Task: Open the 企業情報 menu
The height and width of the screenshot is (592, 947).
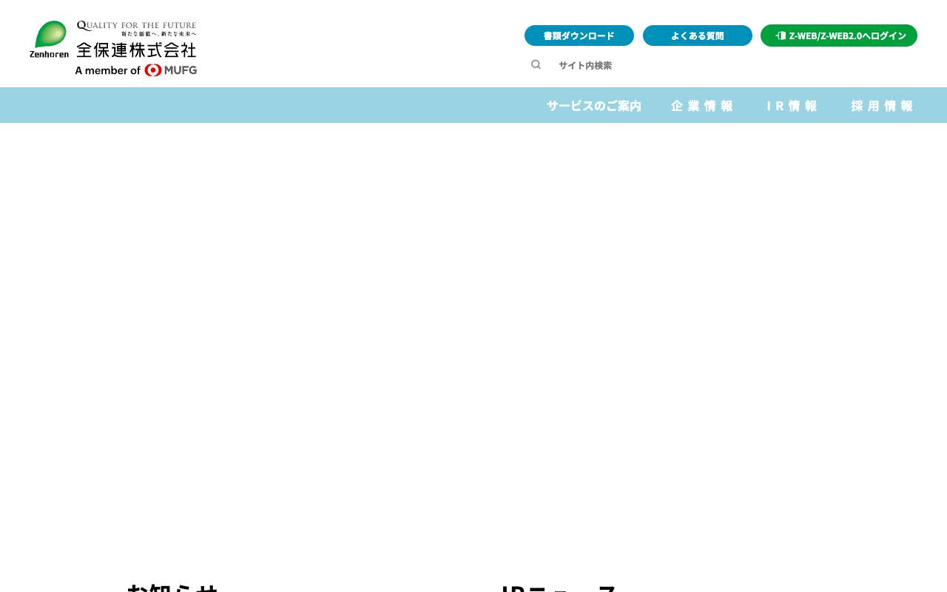Action: (701, 105)
